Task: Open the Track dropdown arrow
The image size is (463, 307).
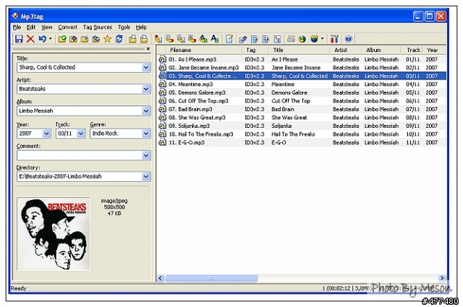Action: (80, 134)
